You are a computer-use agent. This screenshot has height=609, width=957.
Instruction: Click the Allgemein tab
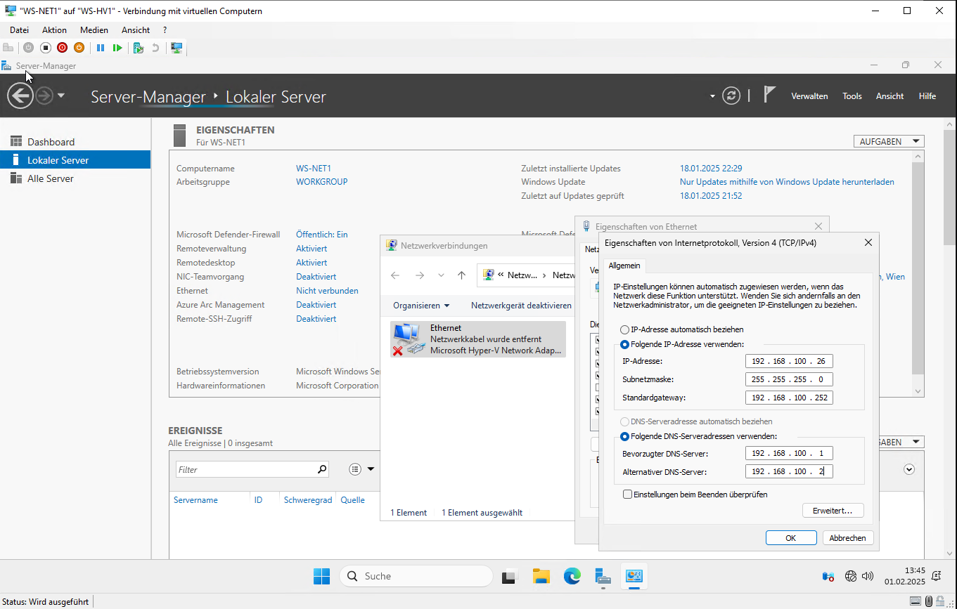coord(624,266)
